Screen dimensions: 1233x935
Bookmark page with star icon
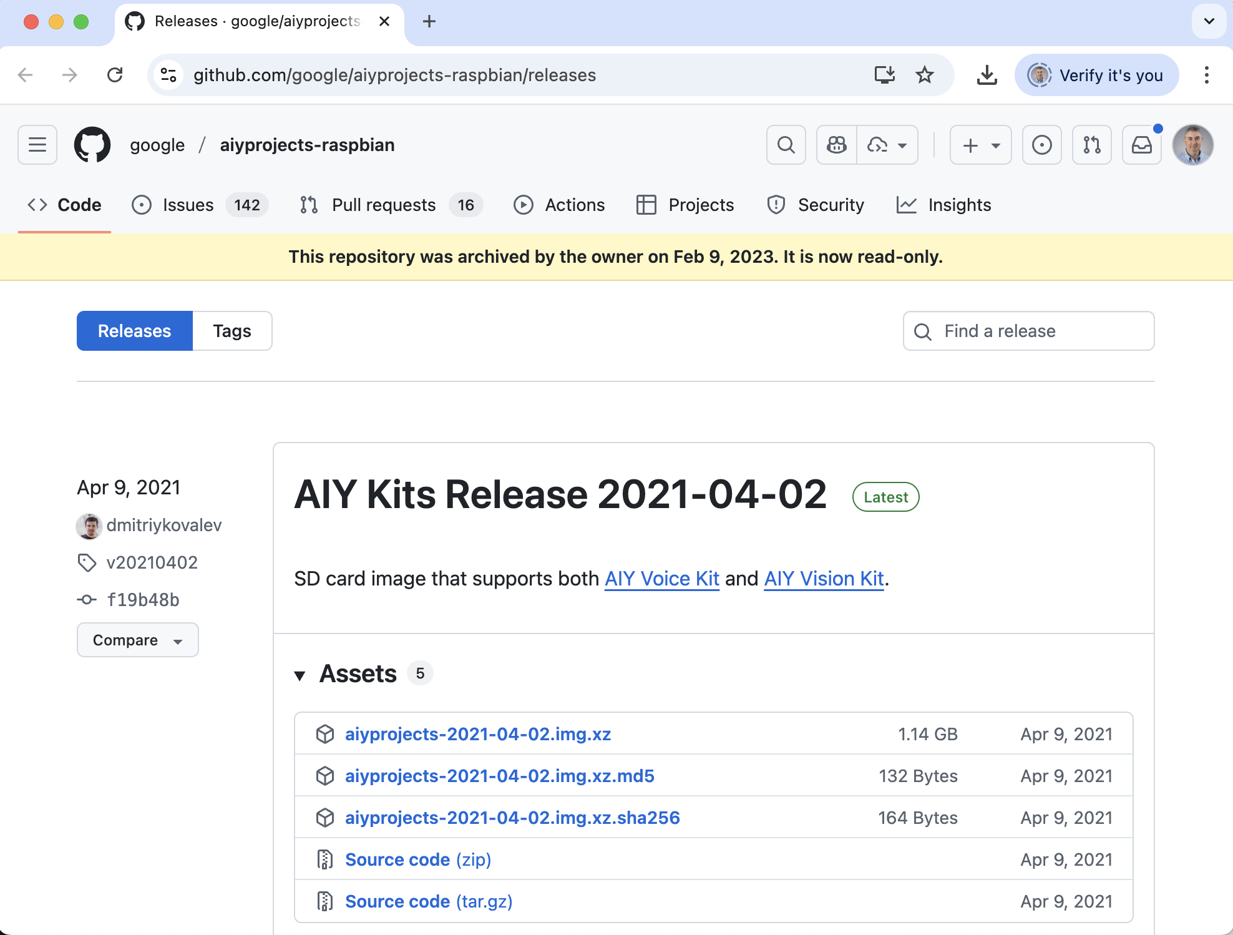924,75
